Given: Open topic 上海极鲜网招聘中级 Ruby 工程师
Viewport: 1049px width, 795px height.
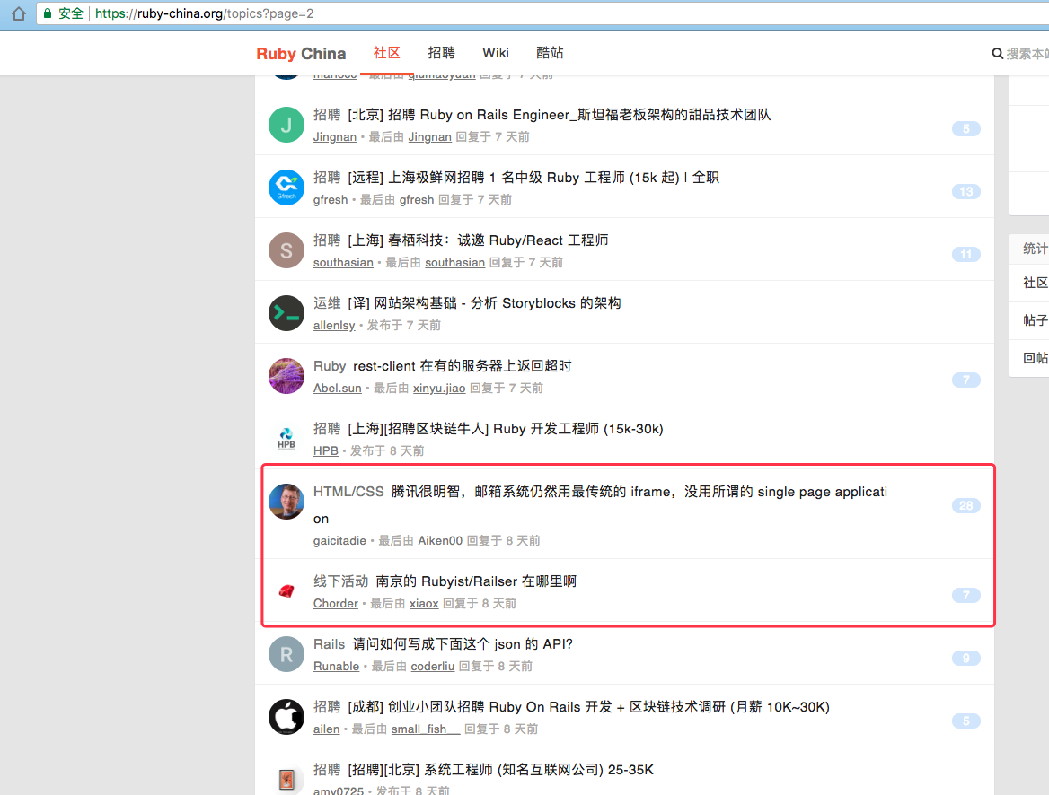Looking at the screenshot, I should pyautogui.click(x=533, y=178).
